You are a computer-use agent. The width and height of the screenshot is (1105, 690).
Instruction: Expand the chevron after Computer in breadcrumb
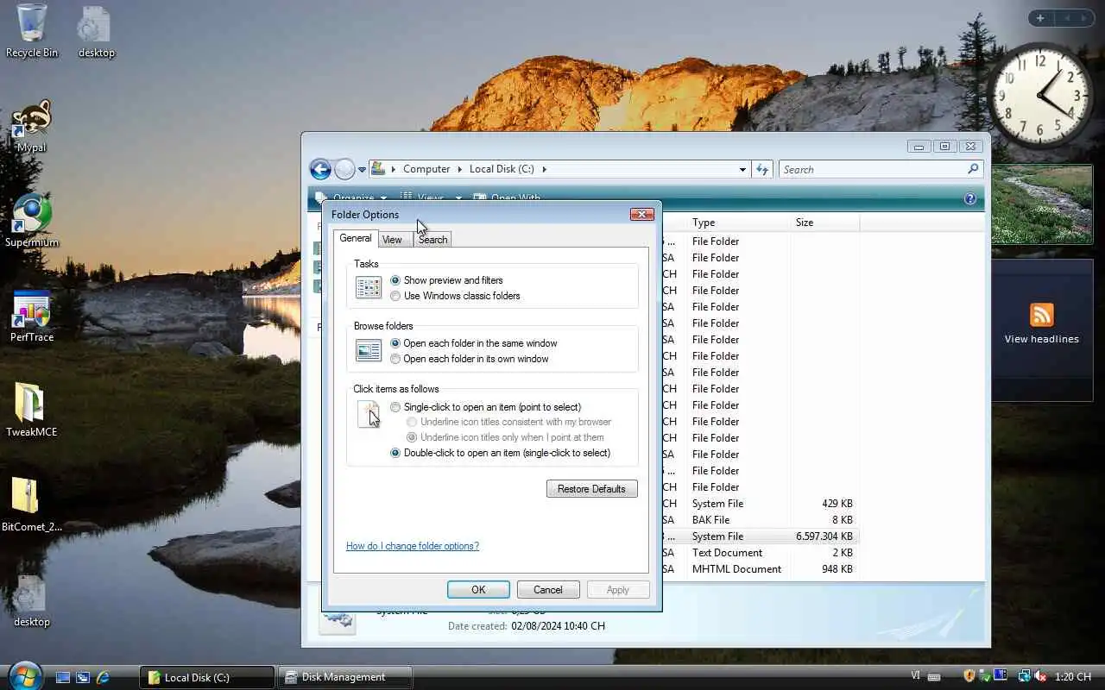click(x=459, y=170)
